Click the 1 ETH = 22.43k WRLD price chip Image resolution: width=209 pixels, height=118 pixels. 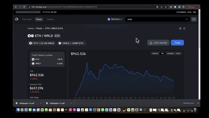tap(42, 43)
